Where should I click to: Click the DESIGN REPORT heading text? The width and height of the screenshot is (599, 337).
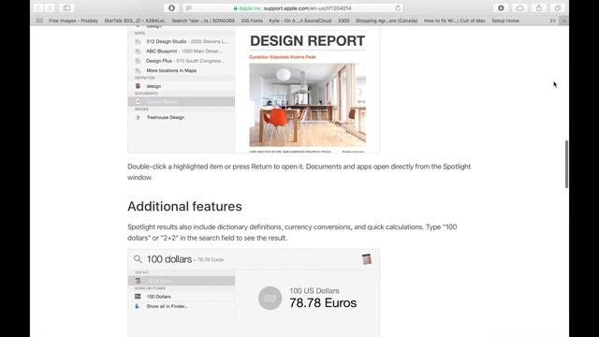pyautogui.click(x=308, y=41)
